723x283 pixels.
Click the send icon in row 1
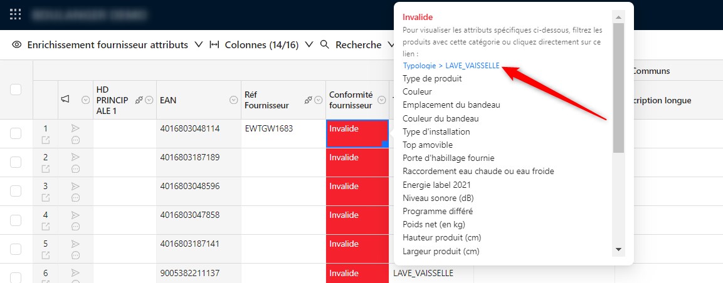click(75, 128)
